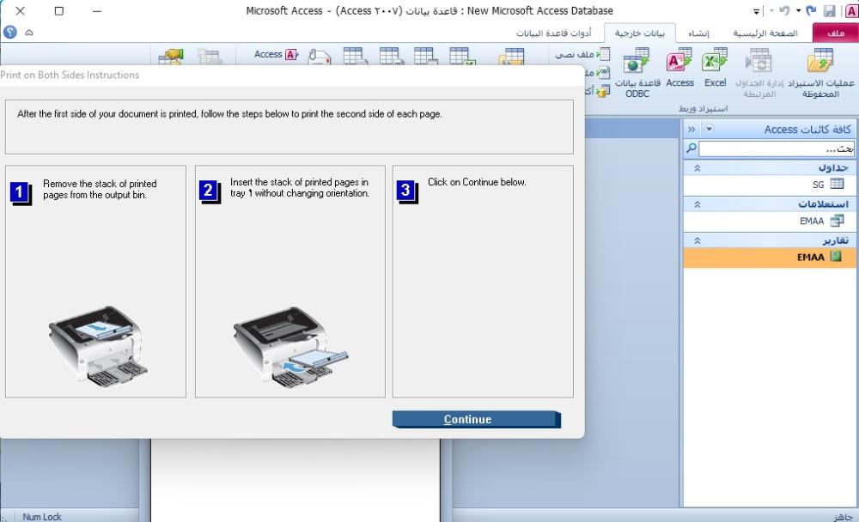Image resolution: width=859 pixels, height=522 pixels.
Task: Click the greyed curved arrow in quick access toolbar
Action: (784, 10)
